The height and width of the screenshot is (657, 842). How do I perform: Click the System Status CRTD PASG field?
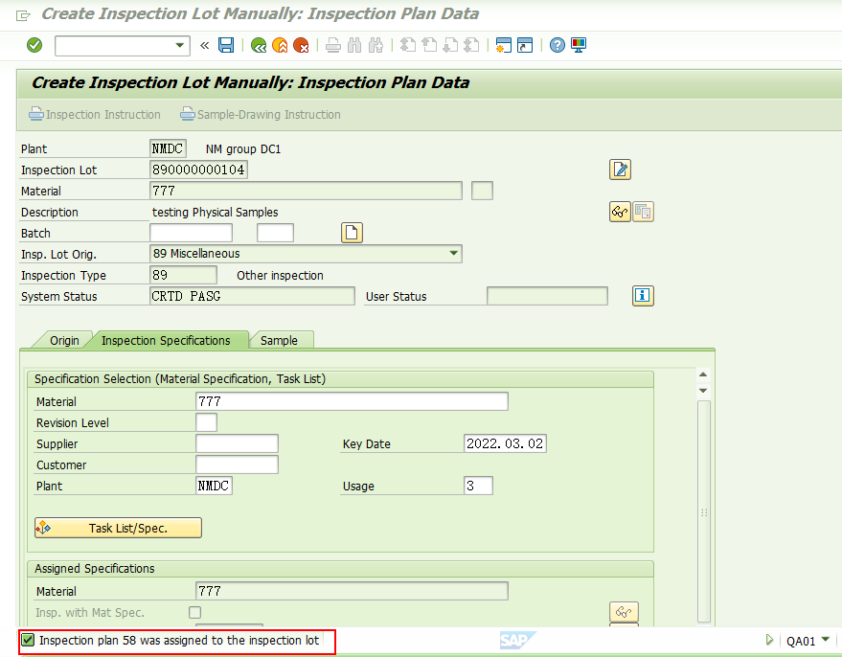[x=252, y=296]
